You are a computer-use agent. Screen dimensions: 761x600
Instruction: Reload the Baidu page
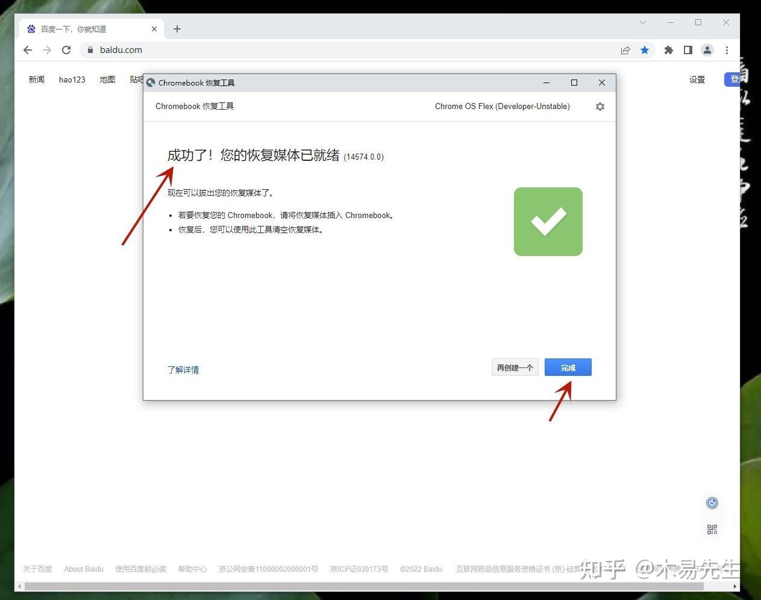[x=66, y=50]
